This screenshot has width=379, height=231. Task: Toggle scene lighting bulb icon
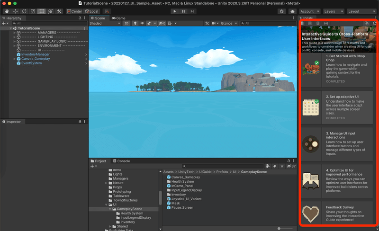click(x=135, y=24)
